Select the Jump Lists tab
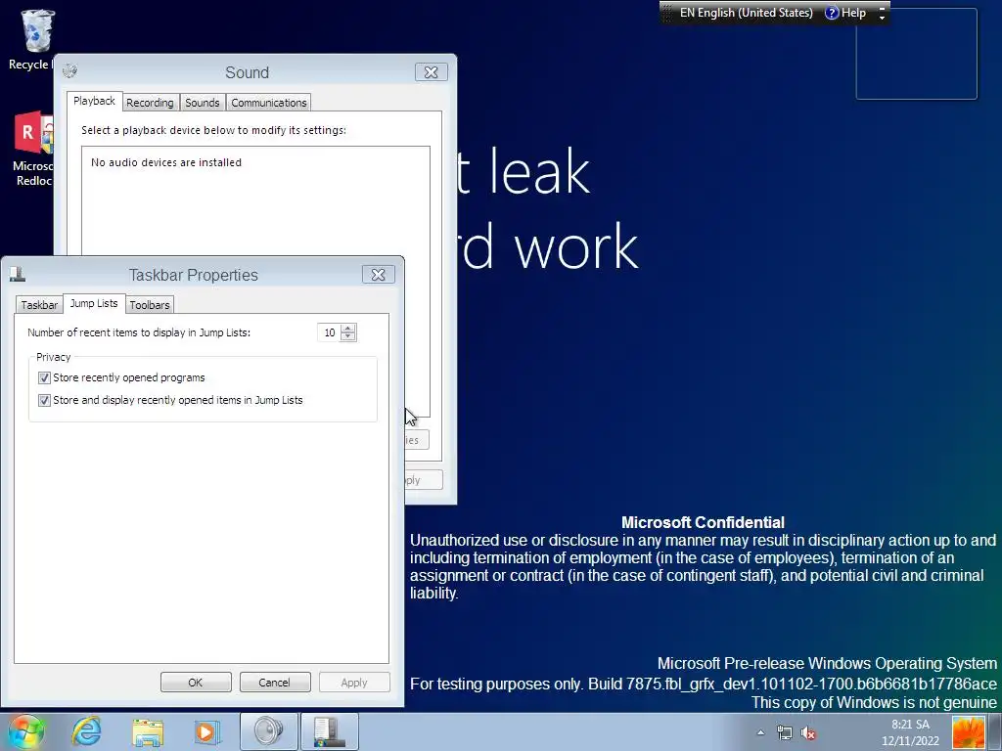The image size is (1002, 751). click(94, 303)
